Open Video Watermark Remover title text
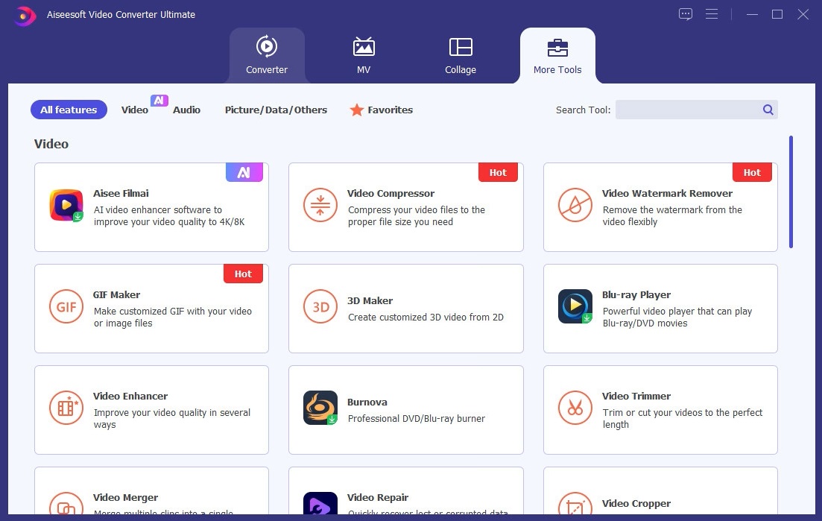 (x=667, y=193)
